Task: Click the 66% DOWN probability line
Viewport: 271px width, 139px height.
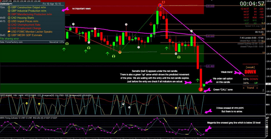Action: point(250,79)
